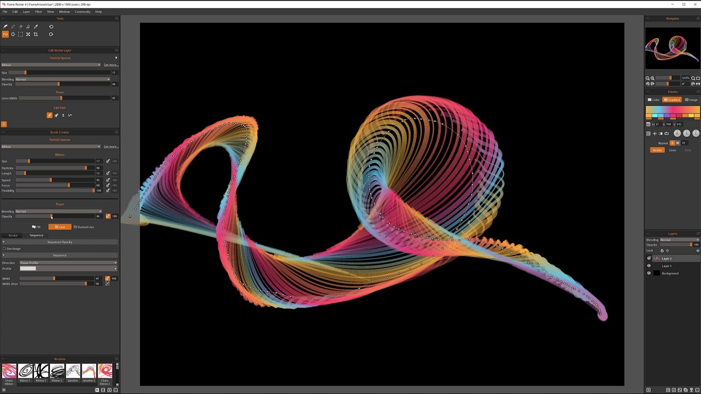Select the flame Brush tool
This screenshot has height=394, width=701.
coord(5,26)
